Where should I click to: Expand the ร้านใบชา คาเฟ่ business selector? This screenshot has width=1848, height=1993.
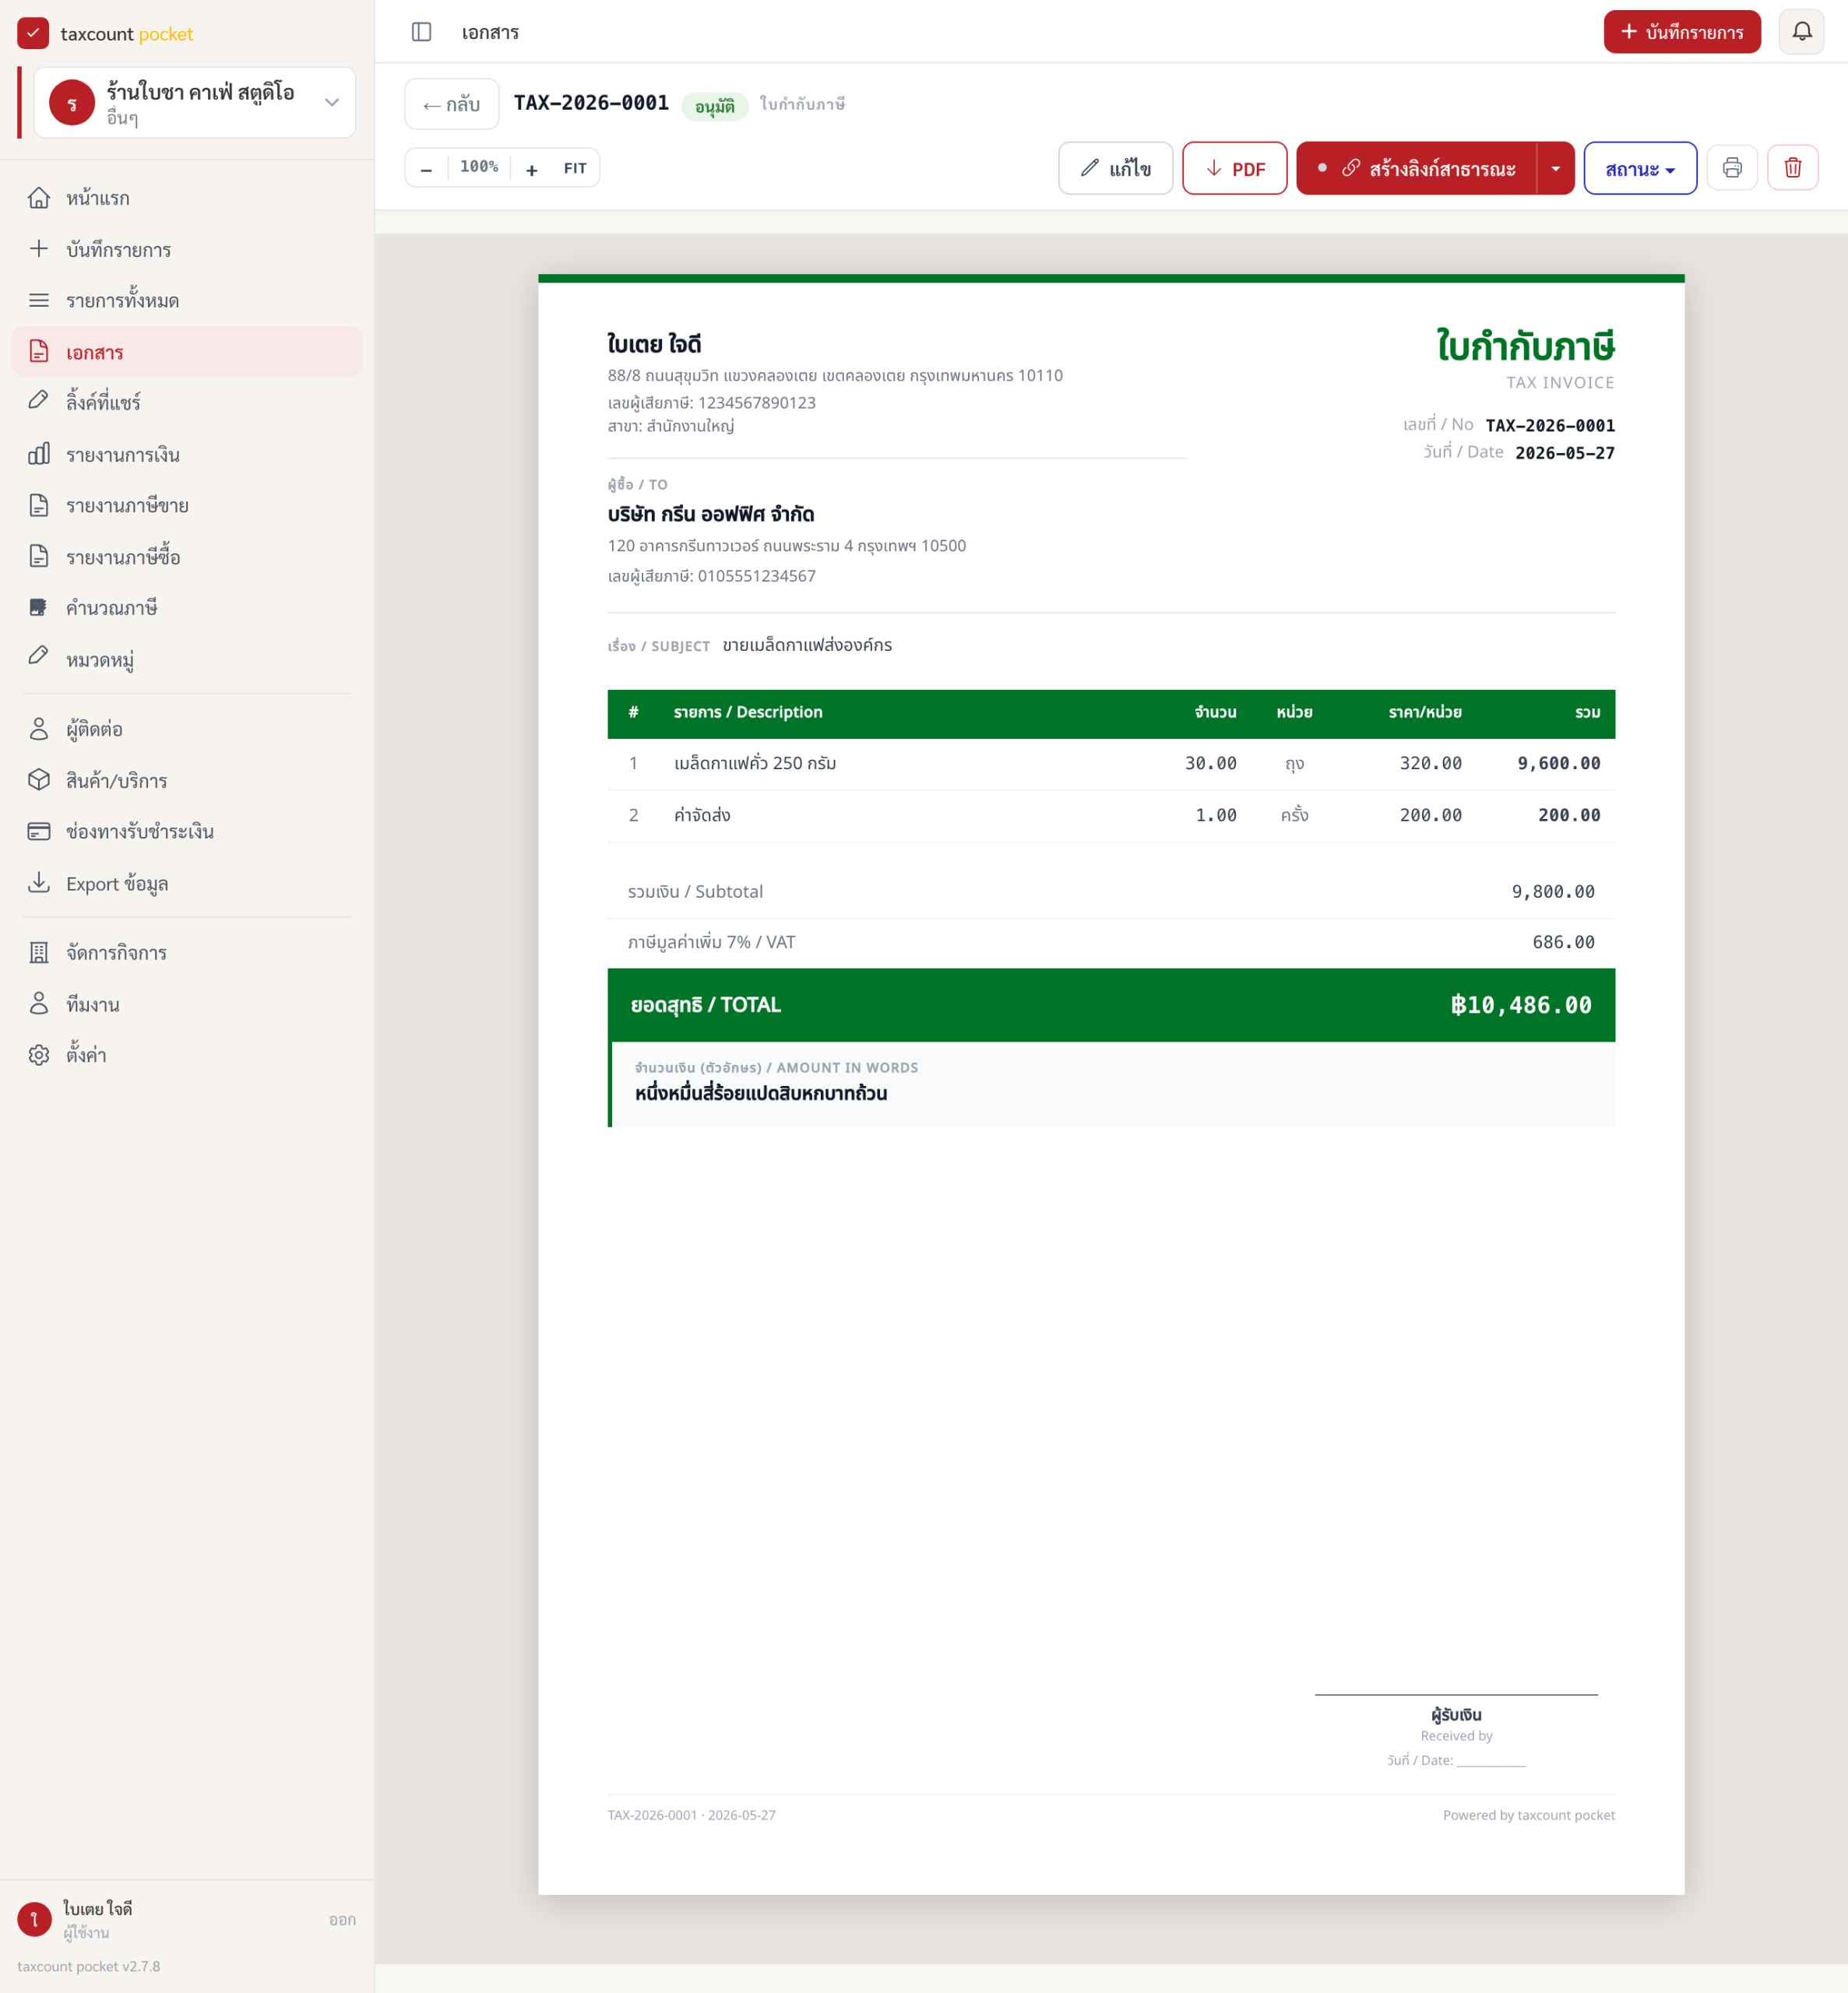point(195,103)
